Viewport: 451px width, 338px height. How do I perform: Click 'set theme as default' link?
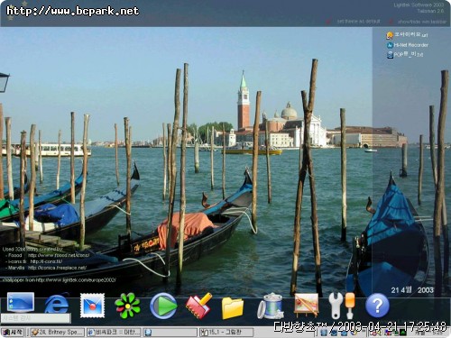click(x=358, y=22)
